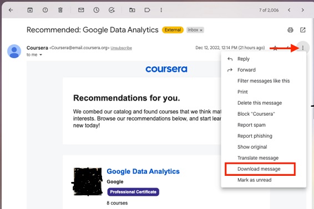This screenshot has height=209, width=314.
Task: Select 'Report spam' menu entry
Action: (264, 125)
